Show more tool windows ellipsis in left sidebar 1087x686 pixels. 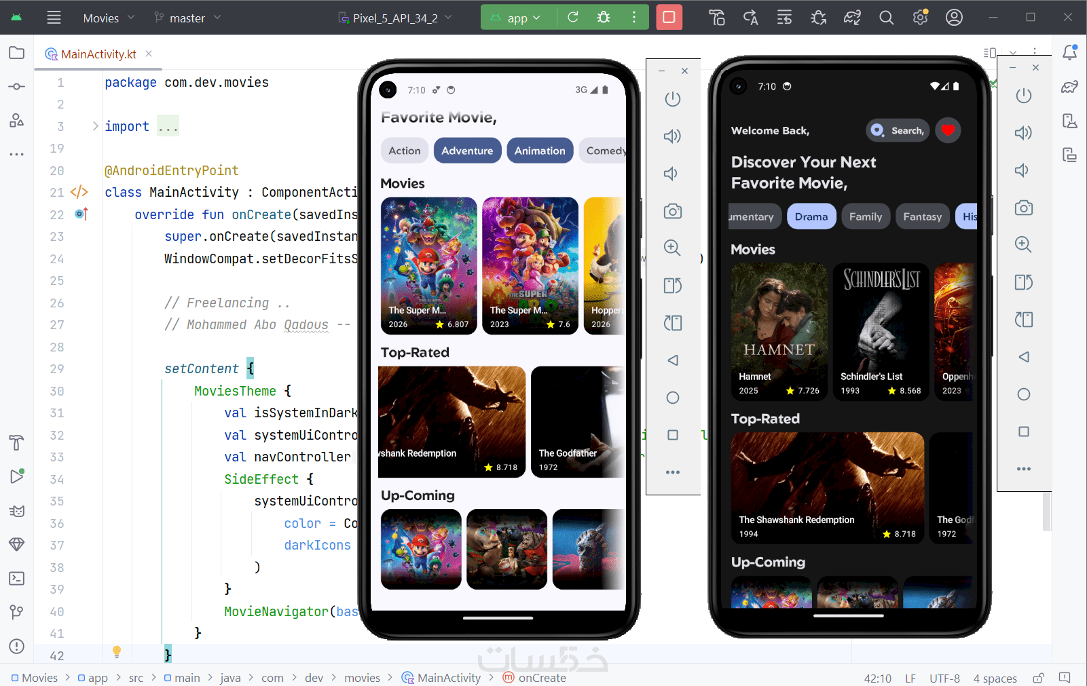17,155
